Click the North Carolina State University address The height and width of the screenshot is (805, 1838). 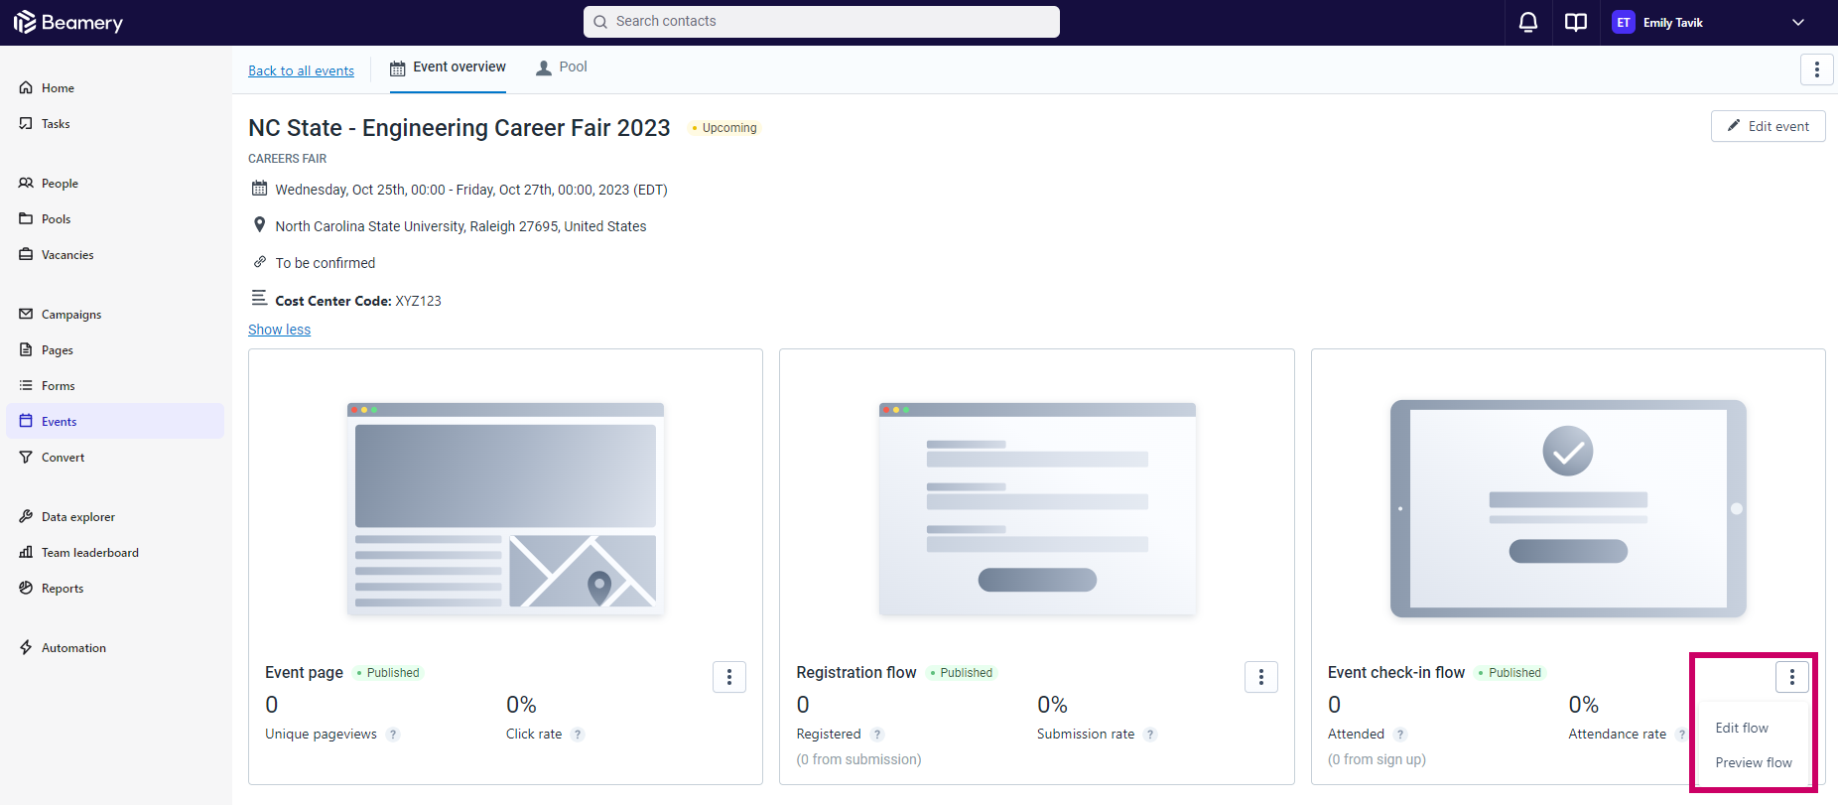point(460,226)
